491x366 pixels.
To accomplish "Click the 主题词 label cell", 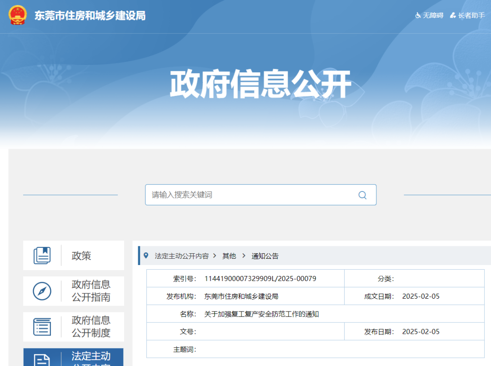I will (x=185, y=350).
